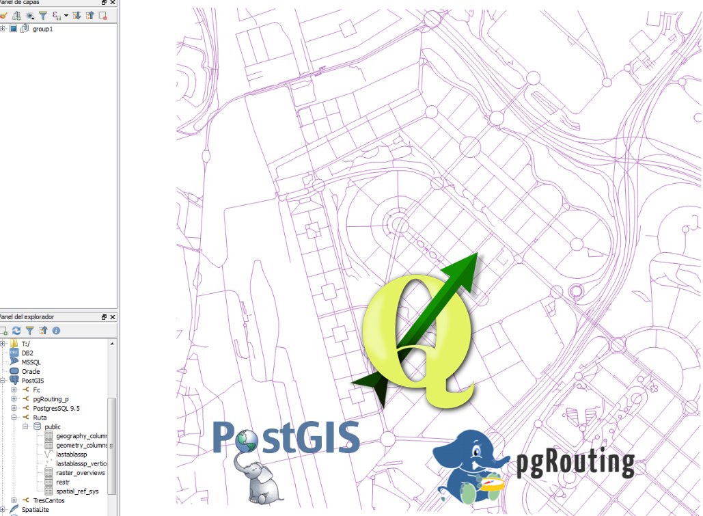Collapse the Ruta connection
Screen dimensions: 703x516
(x=14, y=418)
